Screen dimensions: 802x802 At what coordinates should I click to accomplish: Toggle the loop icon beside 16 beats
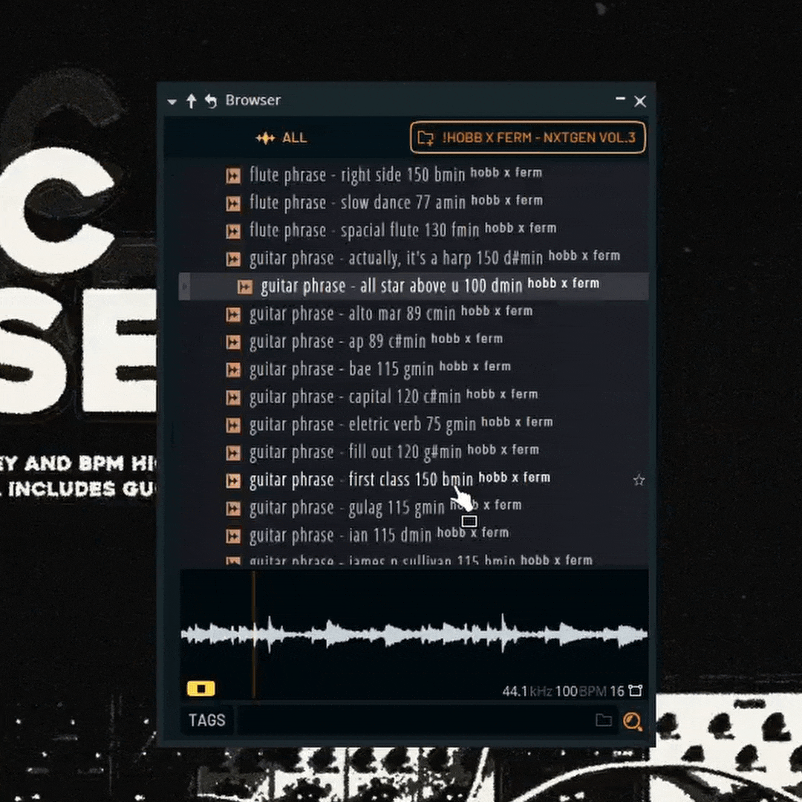click(x=636, y=691)
